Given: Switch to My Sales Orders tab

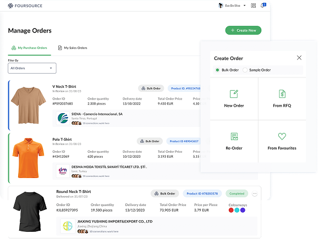Looking at the screenshot, I should (73, 48).
